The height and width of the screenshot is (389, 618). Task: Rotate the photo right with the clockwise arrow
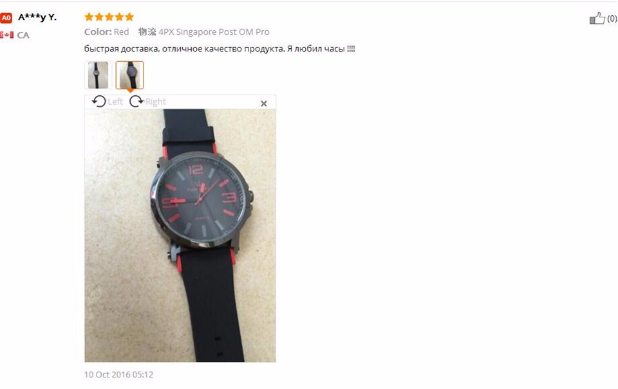point(136,102)
